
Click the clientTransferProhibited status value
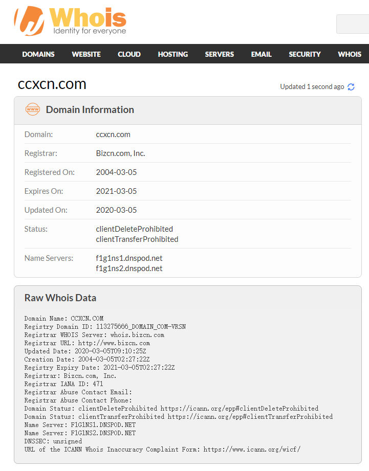coord(137,239)
